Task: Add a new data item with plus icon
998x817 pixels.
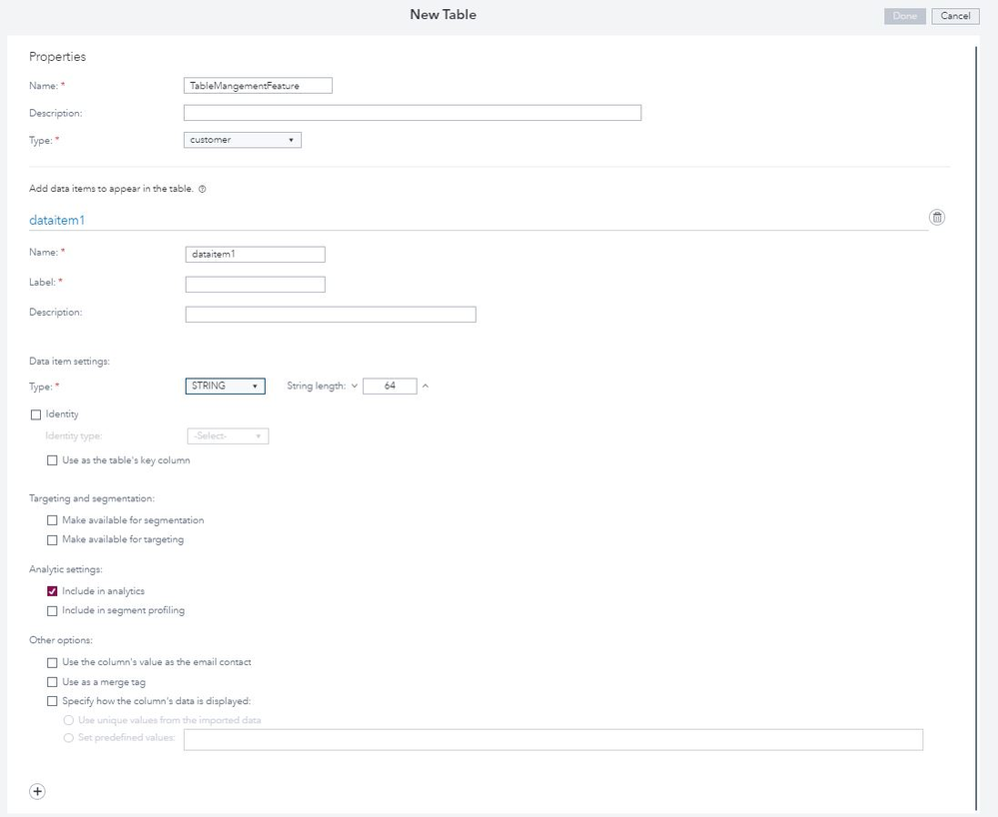Action: [x=38, y=791]
